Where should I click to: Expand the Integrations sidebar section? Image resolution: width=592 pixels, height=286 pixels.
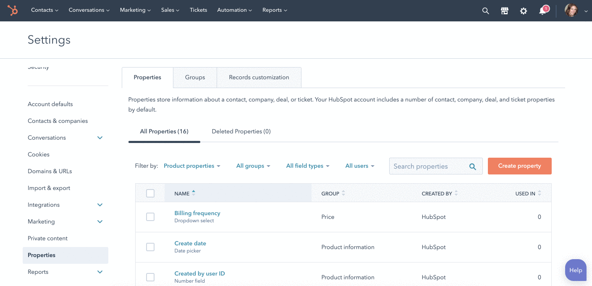click(x=100, y=205)
